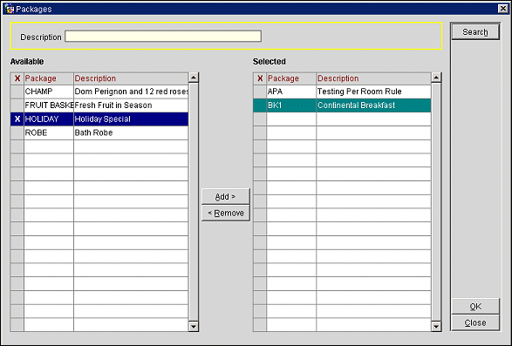Click the Packages window title icon
512x346 pixels.
9,9
